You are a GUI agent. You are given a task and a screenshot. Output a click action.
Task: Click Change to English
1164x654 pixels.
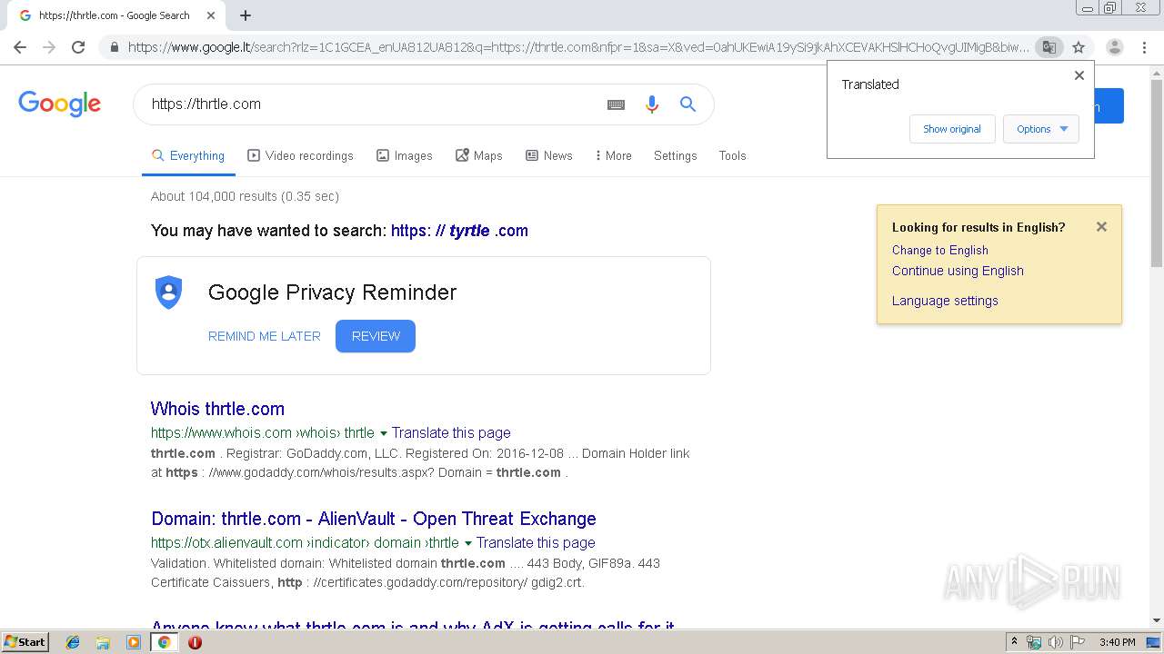coord(939,251)
